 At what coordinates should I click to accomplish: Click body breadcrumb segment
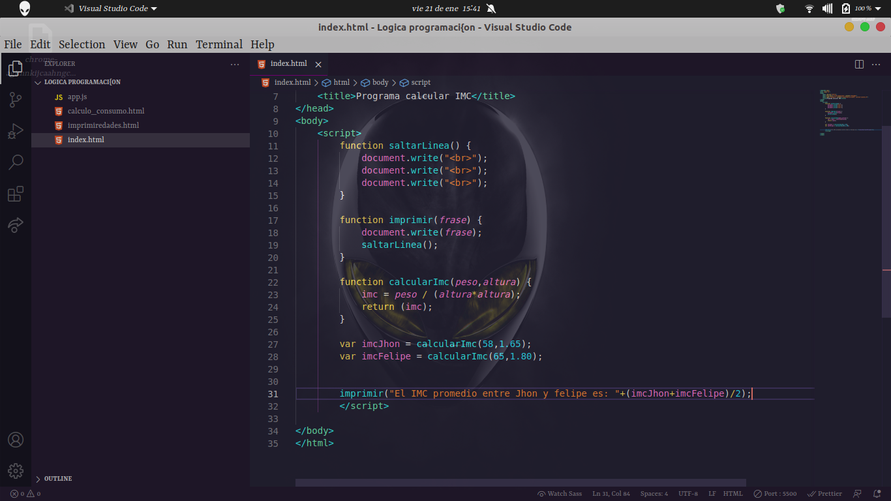pos(375,82)
